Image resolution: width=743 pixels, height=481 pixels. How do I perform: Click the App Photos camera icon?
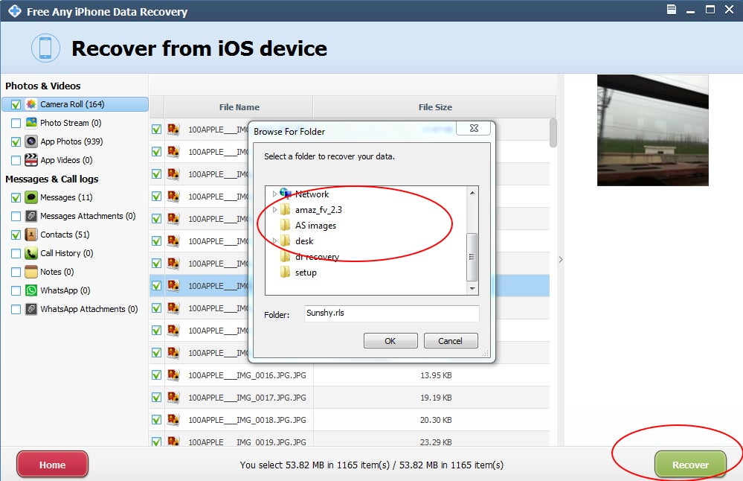[x=31, y=141]
